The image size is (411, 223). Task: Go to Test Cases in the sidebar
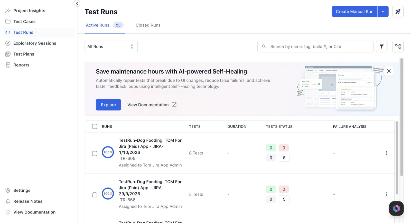(x=20, y=22)
